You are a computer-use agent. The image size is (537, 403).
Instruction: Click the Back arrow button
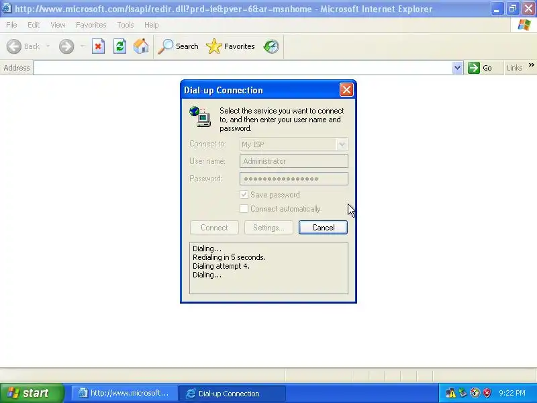(14, 46)
